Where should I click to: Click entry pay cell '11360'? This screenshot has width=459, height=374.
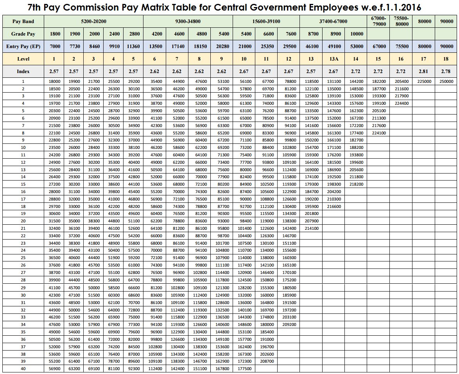coord(133,46)
